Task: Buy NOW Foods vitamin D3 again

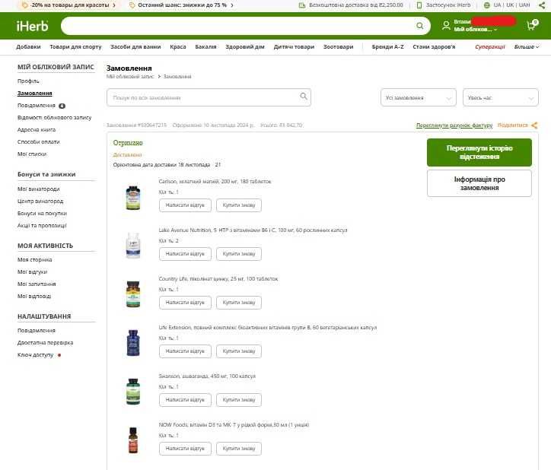Action: coord(239,449)
